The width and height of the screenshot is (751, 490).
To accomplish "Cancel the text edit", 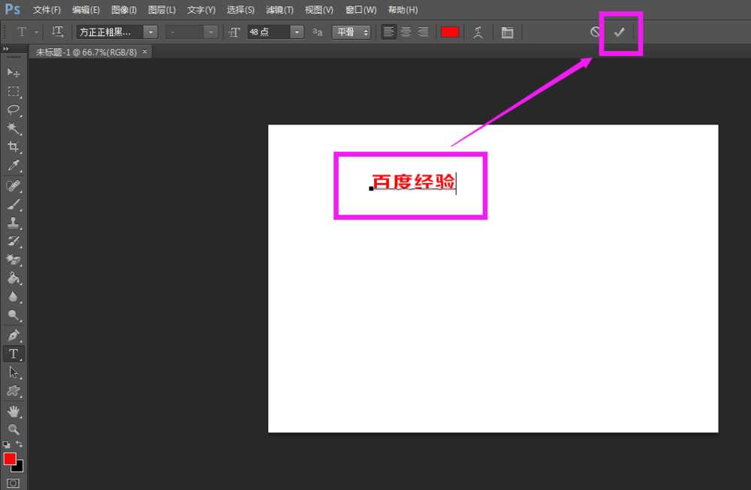I will click(x=596, y=32).
